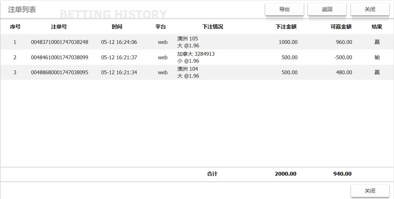
Task: Select order number 00488680001747038095
Action: [x=59, y=72]
